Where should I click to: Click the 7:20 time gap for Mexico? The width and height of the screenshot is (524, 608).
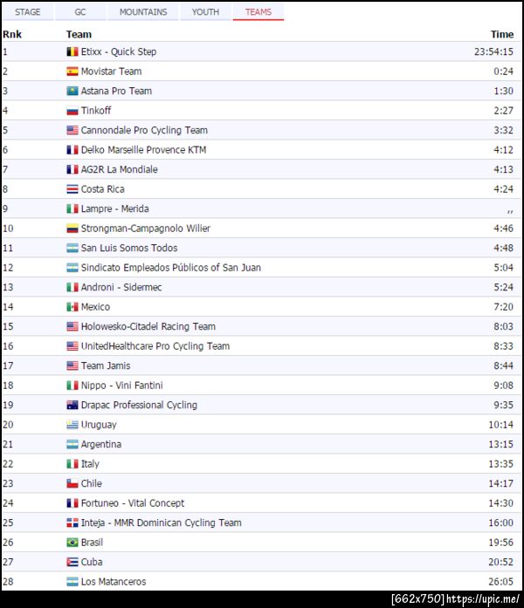click(x=503, y=307)
